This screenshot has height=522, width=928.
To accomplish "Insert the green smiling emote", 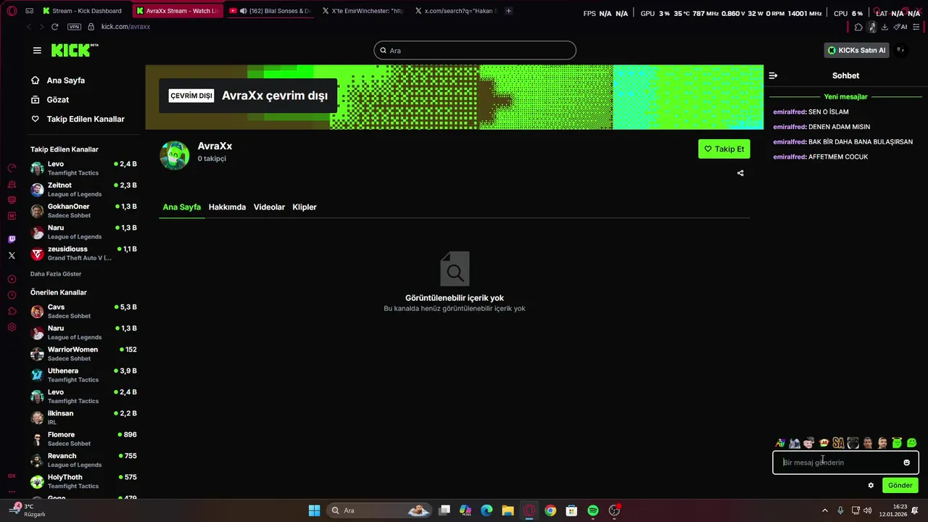I will (912, 443).
